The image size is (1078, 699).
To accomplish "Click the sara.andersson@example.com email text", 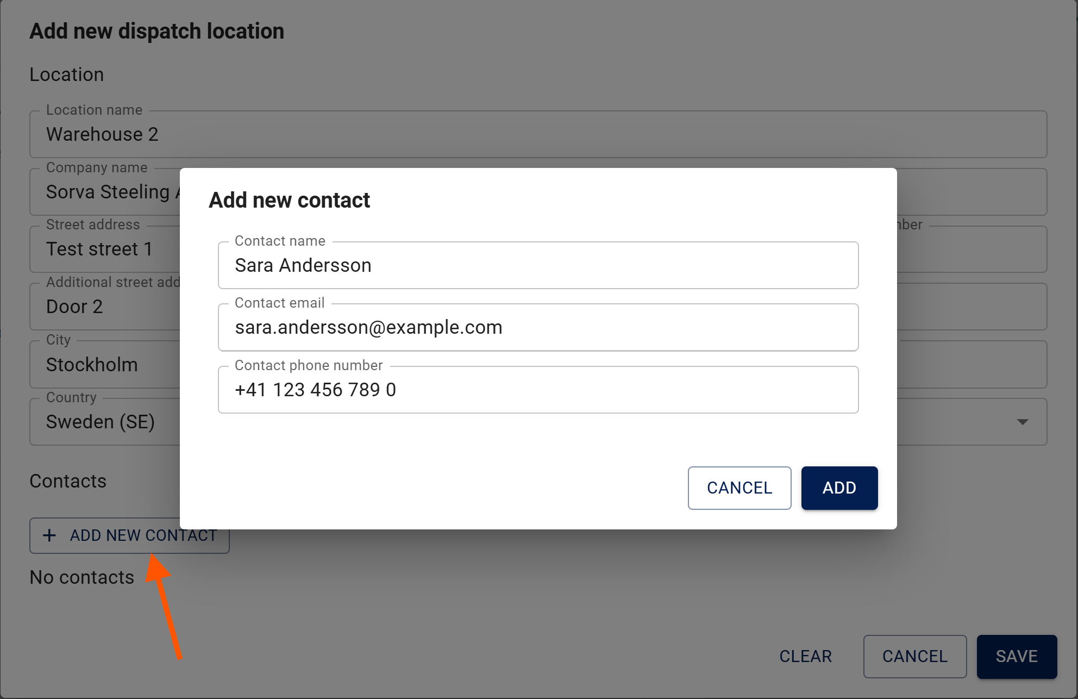I will tap(368, 327).
